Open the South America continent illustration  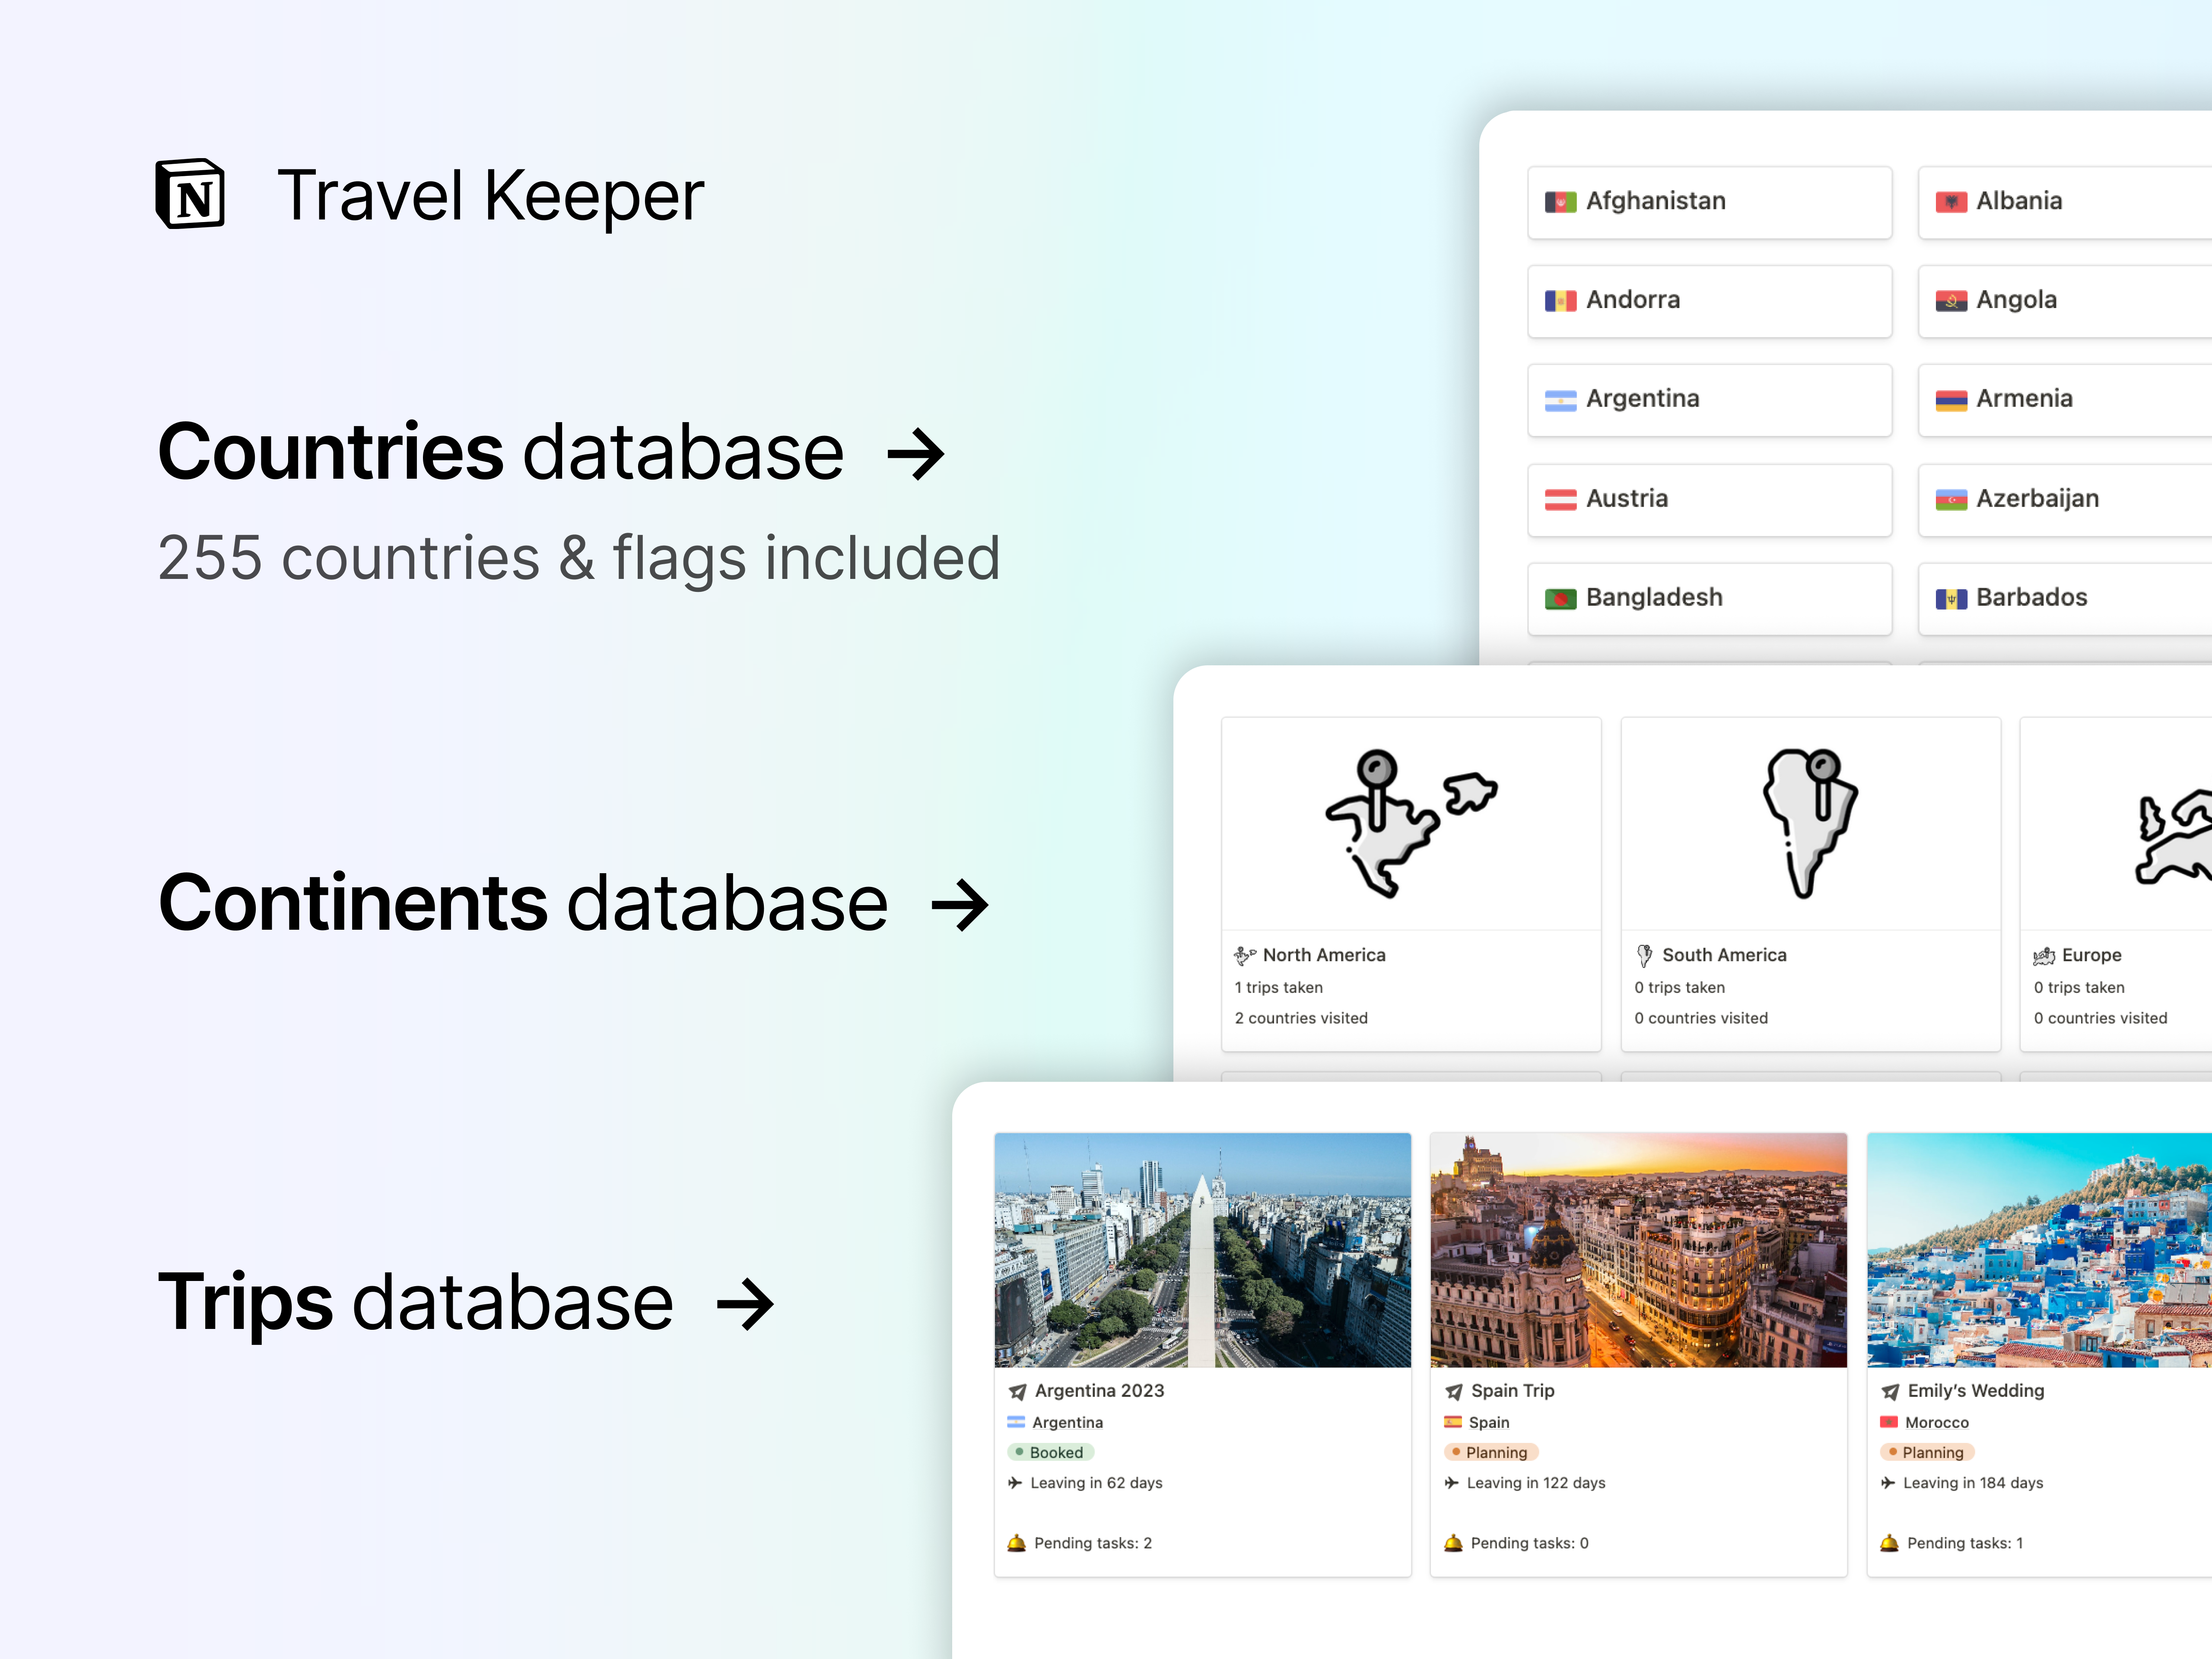(1810, 824)
